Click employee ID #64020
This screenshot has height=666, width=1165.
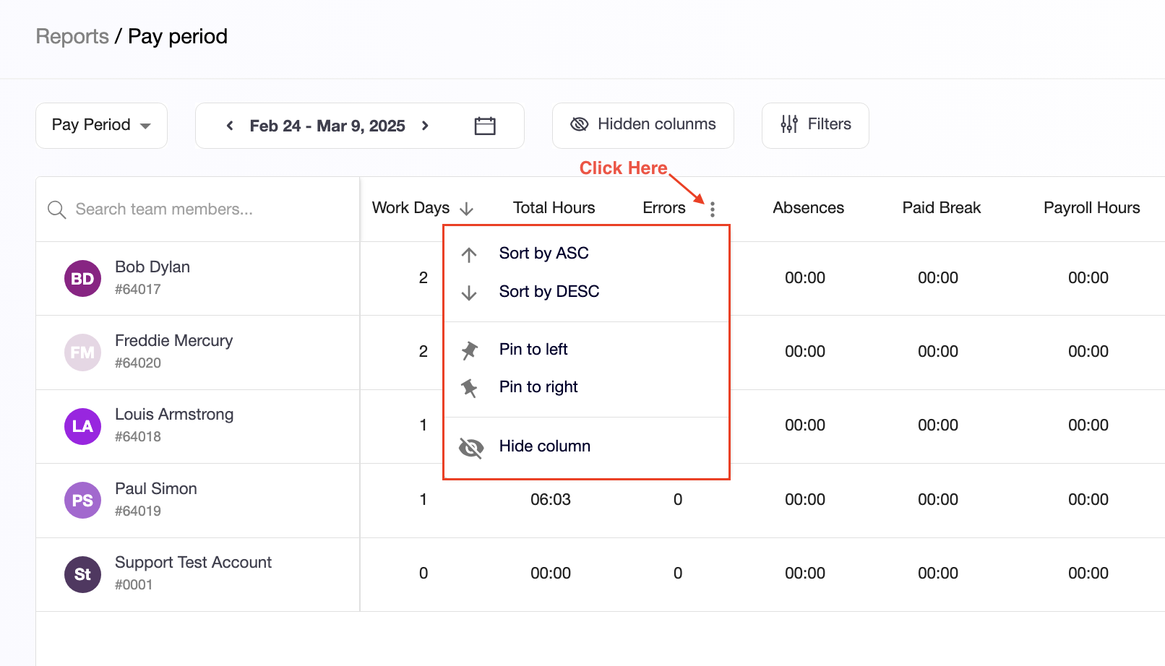138,363
